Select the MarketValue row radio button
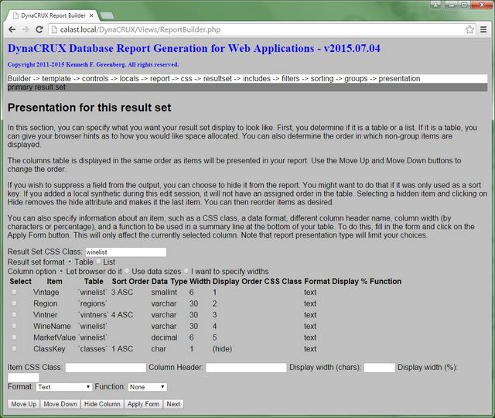Screen dimensions: 495x418 14,337
